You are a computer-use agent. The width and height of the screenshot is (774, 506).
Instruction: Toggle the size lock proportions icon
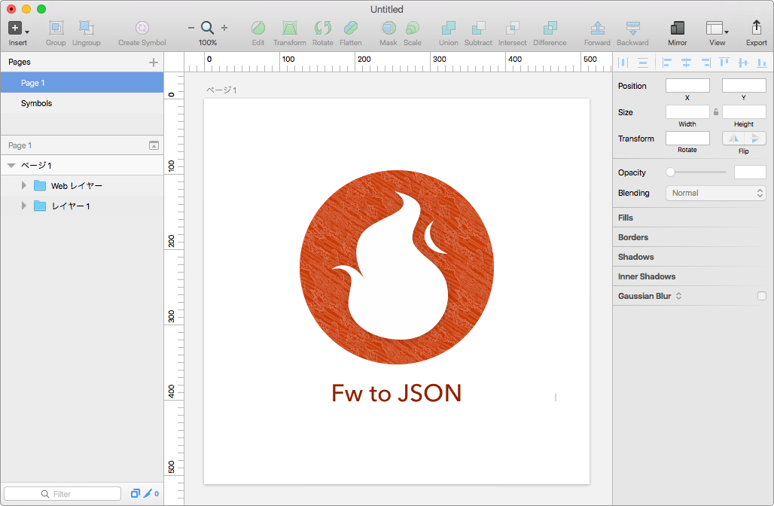point(716,112)
